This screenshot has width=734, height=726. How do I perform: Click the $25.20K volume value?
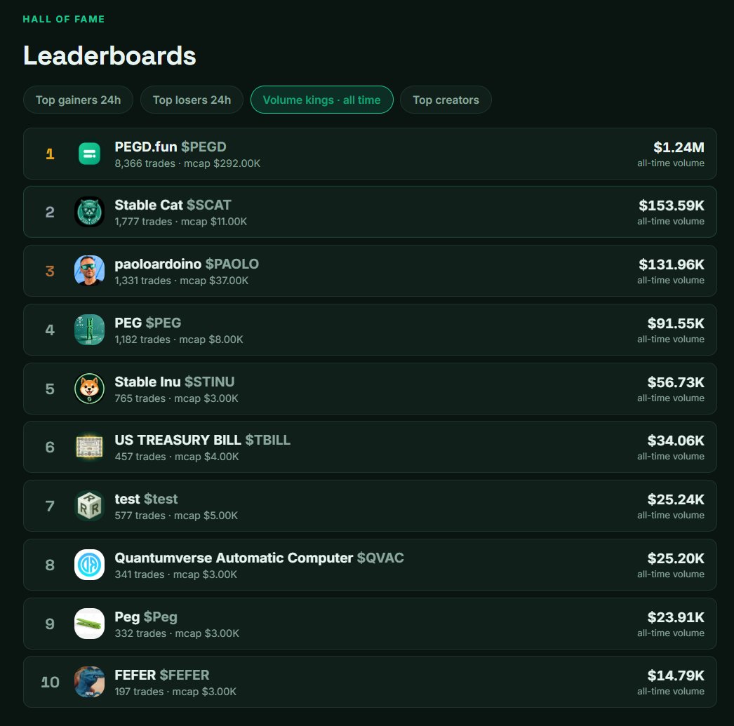(x=676, y=558)
